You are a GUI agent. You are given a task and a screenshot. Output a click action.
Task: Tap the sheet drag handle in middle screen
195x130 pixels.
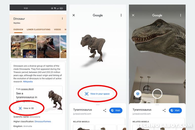(x=98, y=105)
